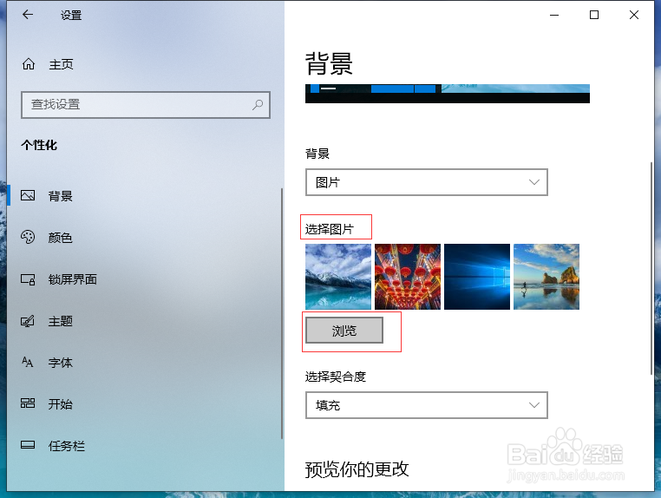
Task: Click the 选择契合度 label
Action: (x=336, y=377)
